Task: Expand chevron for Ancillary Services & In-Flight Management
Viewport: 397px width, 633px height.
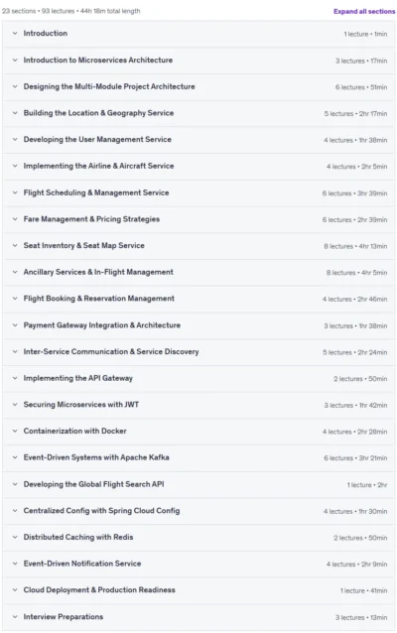Action: pos(15,272)
